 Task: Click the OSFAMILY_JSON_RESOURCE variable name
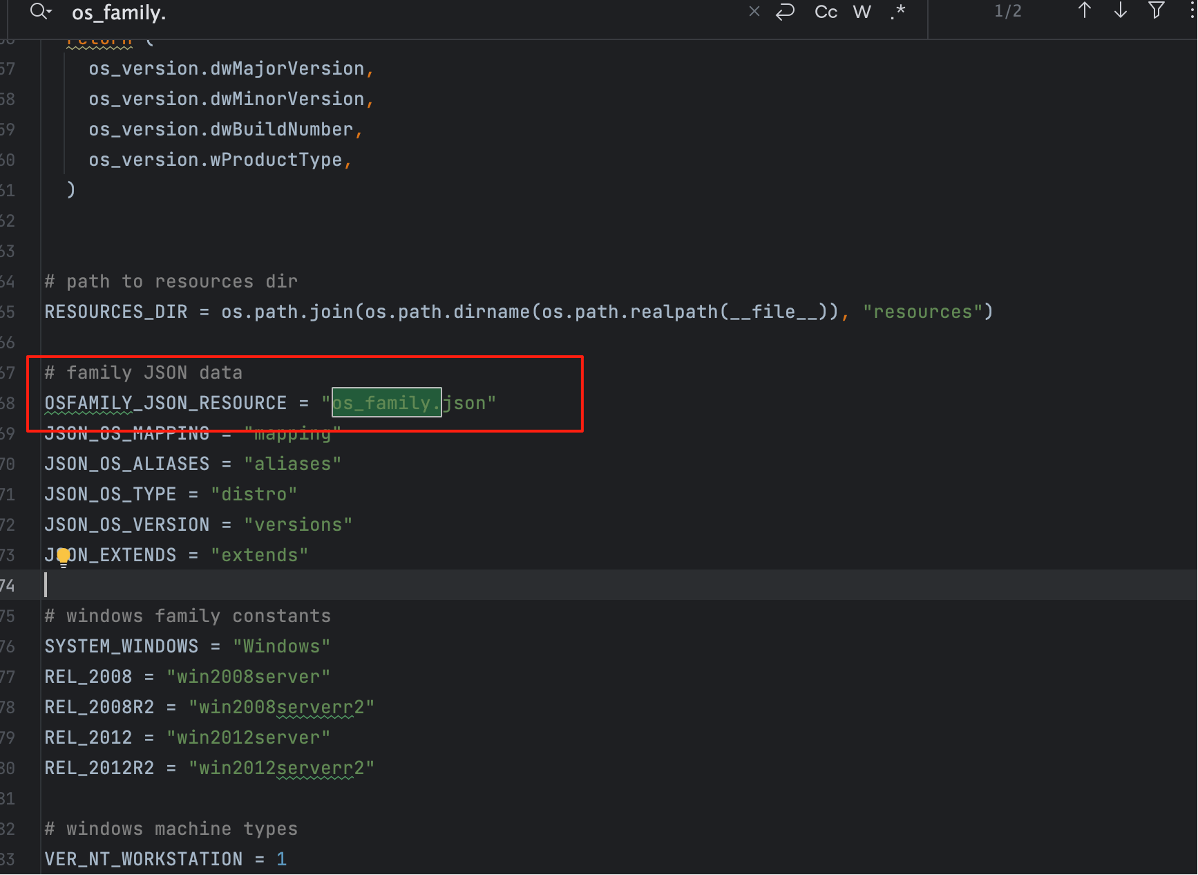[x=165, y=403]
